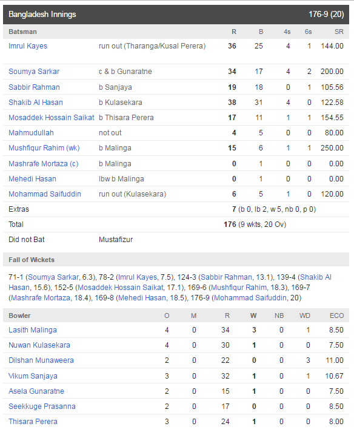Click Mushfiqur Rahim (wk) link
This screenshot has width=354, height=432.
point(44,148)
